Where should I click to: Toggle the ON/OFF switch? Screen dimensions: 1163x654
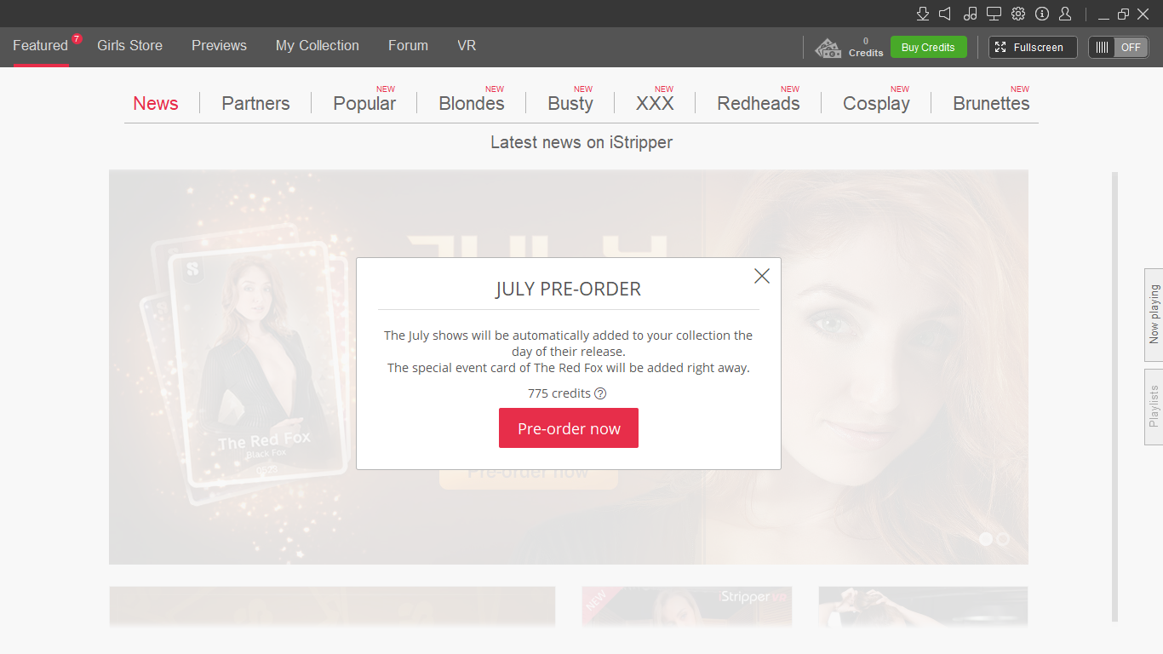[1118, 48]
